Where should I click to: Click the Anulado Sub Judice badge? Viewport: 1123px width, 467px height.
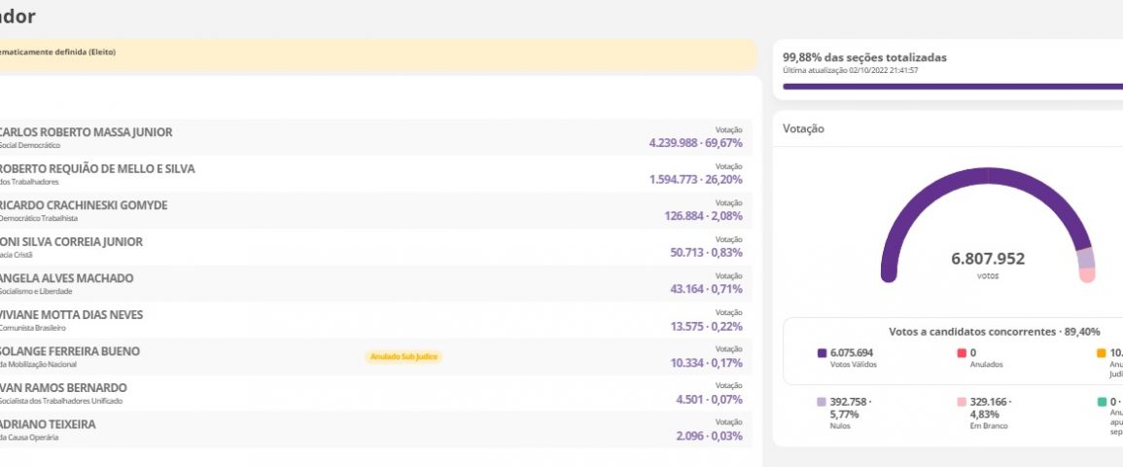point(404,357)
